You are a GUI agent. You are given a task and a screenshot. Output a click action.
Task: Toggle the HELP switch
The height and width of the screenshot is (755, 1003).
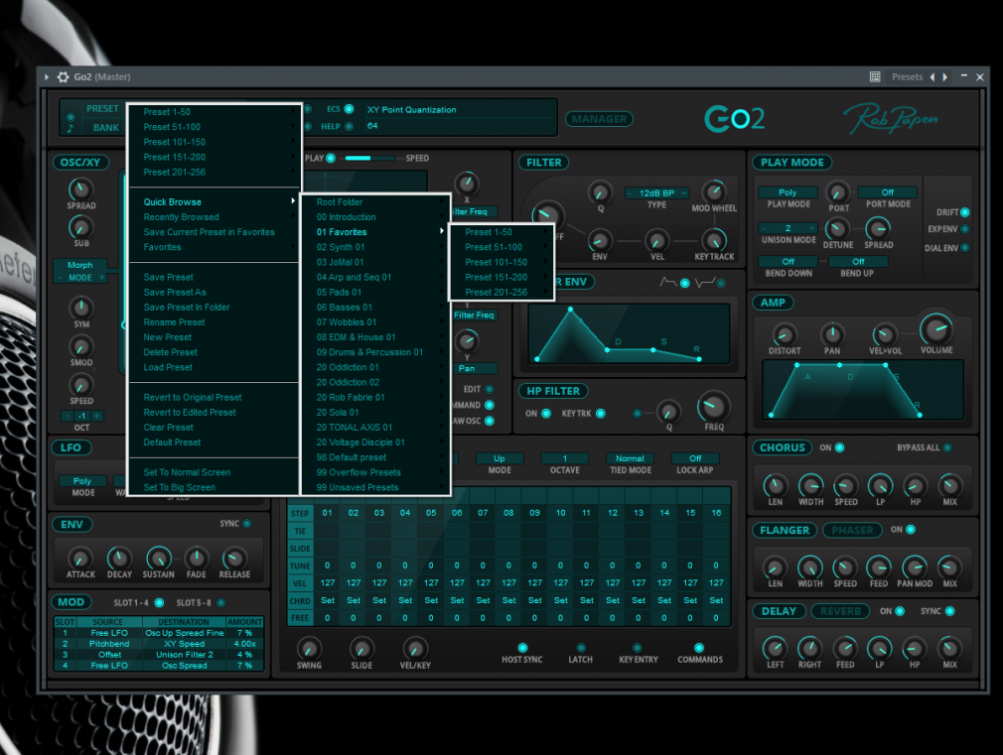click(350, 127)
